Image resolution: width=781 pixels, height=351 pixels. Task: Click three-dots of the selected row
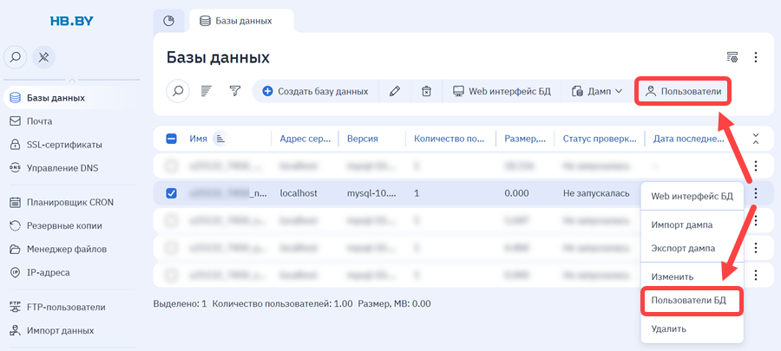point(756,193)
